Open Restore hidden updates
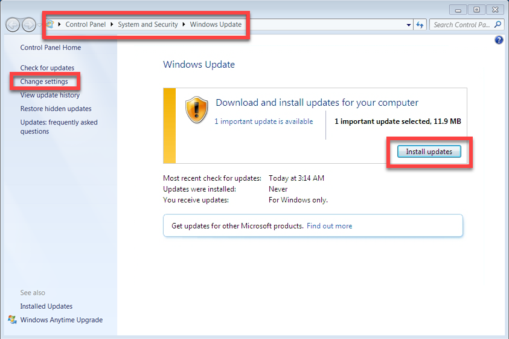The width and height of the screenshot is (509, 339). coord(56,109)
